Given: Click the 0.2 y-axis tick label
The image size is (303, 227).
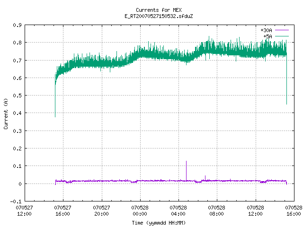Looking at the screenshot, I should pyautogui.click(x=17, y=148).
